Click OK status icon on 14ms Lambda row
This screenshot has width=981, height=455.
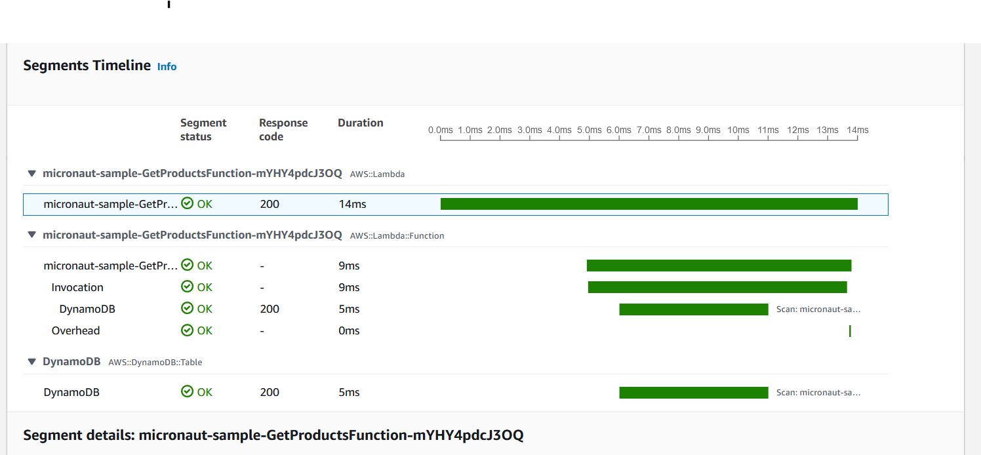point(188,204)
